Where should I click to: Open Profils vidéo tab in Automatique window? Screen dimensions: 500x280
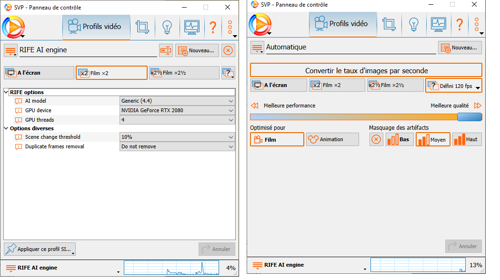(x=342, y=24)
